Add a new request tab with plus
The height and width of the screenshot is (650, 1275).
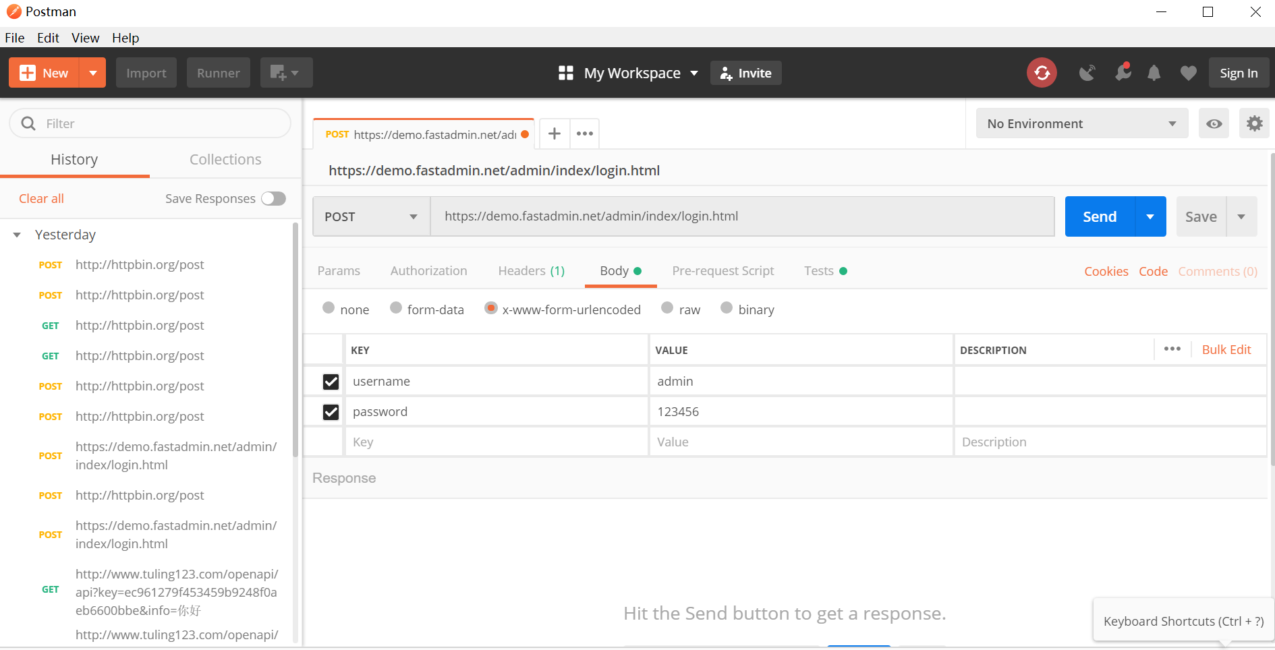coord(555,134)
